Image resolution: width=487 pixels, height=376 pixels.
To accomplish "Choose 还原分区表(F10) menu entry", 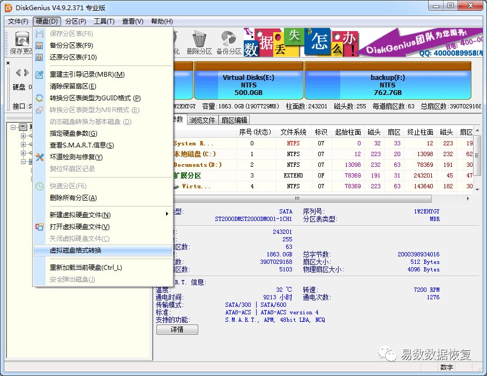I will [x=103, y=57].
